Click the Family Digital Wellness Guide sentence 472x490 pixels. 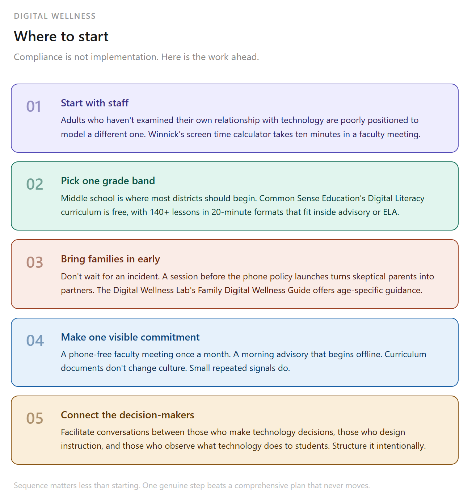click(260, 290)
